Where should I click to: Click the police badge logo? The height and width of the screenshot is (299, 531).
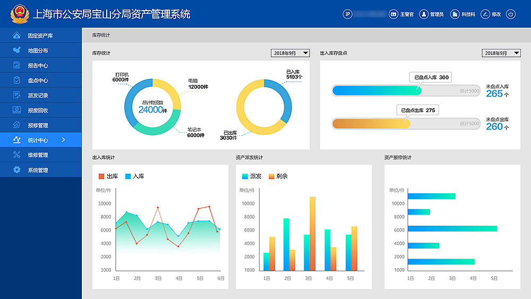[20, 14]
